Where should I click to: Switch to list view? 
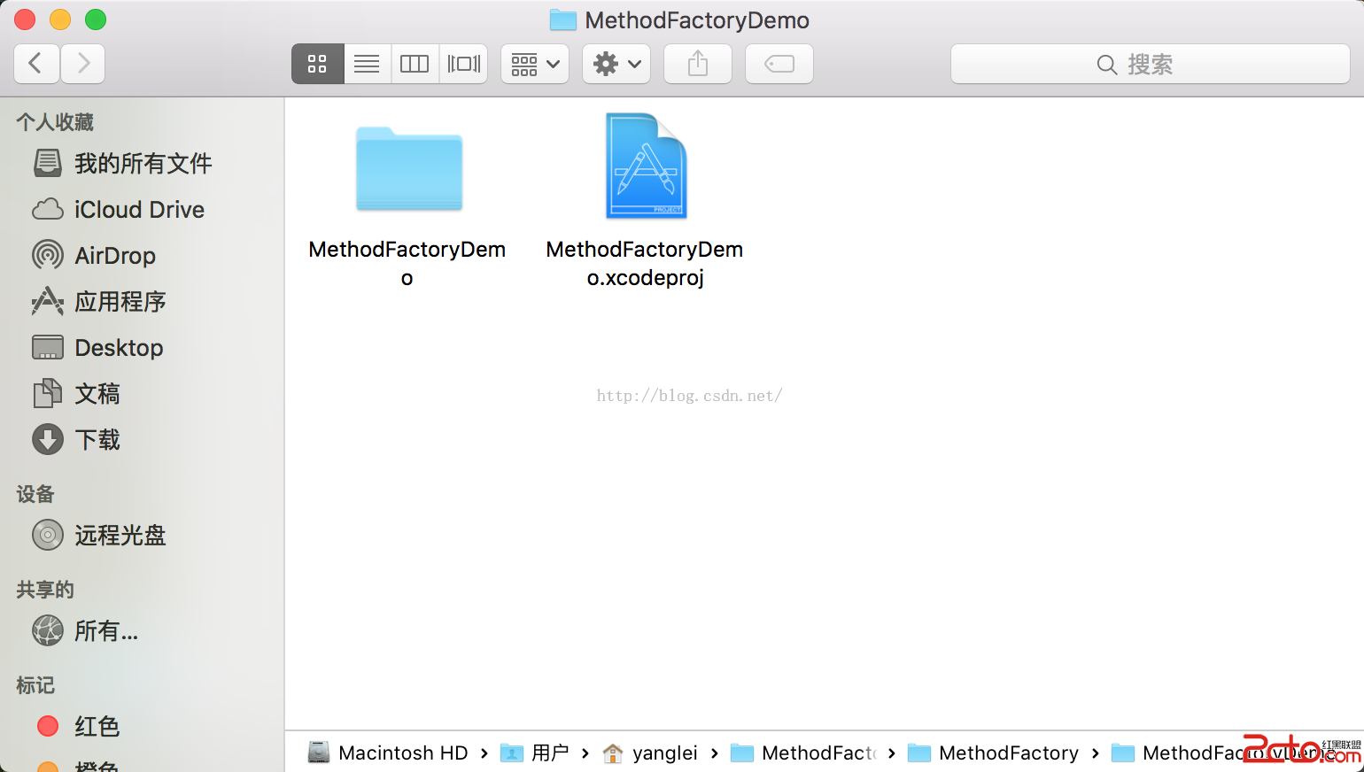point(367,64)
